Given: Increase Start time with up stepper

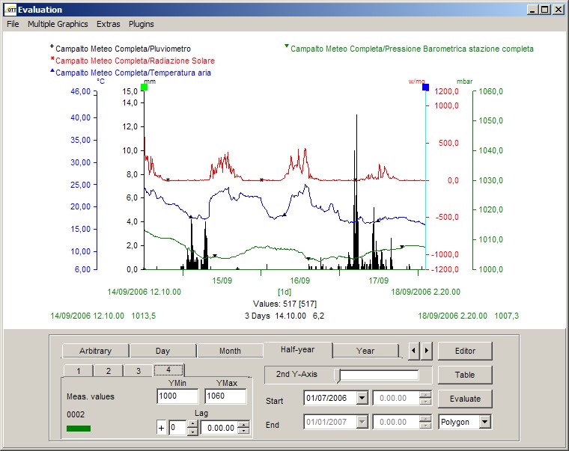Looking at the screenshot, I should (x=425, y=394).
